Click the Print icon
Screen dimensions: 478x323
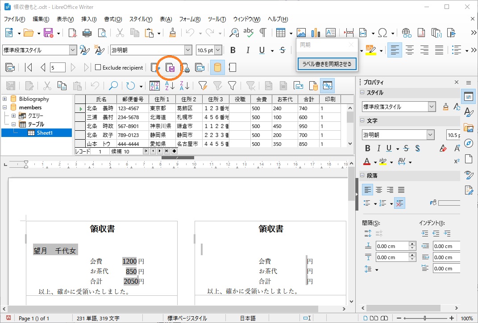click(x=87, y=33)
